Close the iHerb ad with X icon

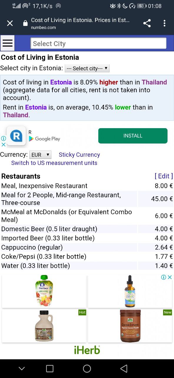170,277
